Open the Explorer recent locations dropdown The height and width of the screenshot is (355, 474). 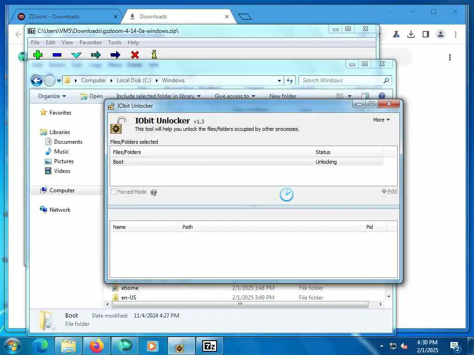pos(59,80)
